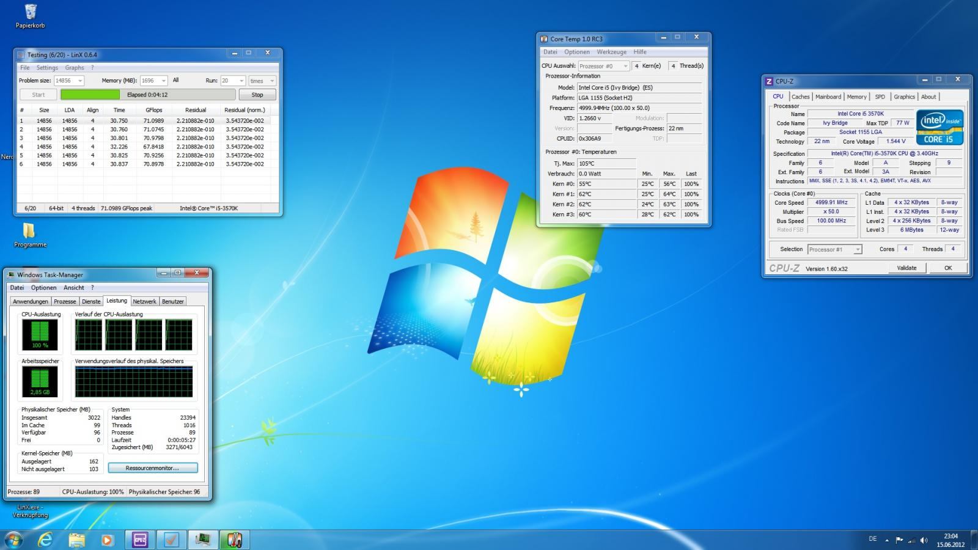Viewport: 978px width, 550px height.
Task: Open the LinX.exe shortcut on desktop
Action: (x=30, y=511)
